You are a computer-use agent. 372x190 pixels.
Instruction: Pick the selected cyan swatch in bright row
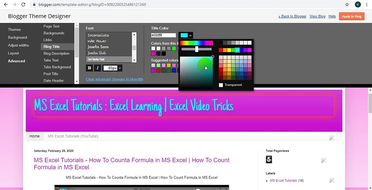pos(237,50)
